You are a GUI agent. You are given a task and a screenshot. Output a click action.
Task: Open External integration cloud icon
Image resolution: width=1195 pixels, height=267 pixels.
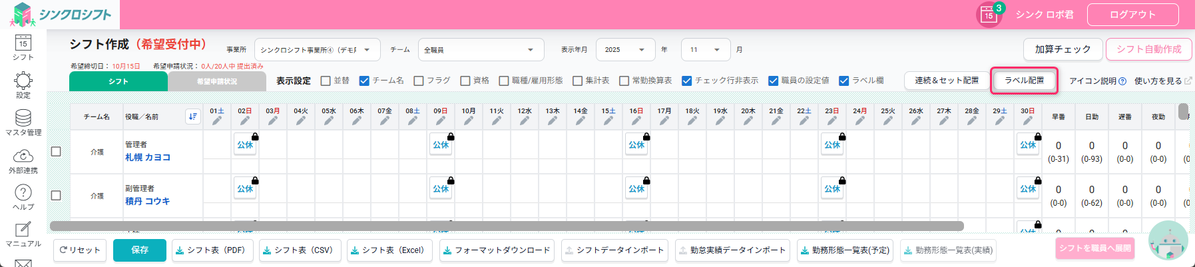point(23,156)
